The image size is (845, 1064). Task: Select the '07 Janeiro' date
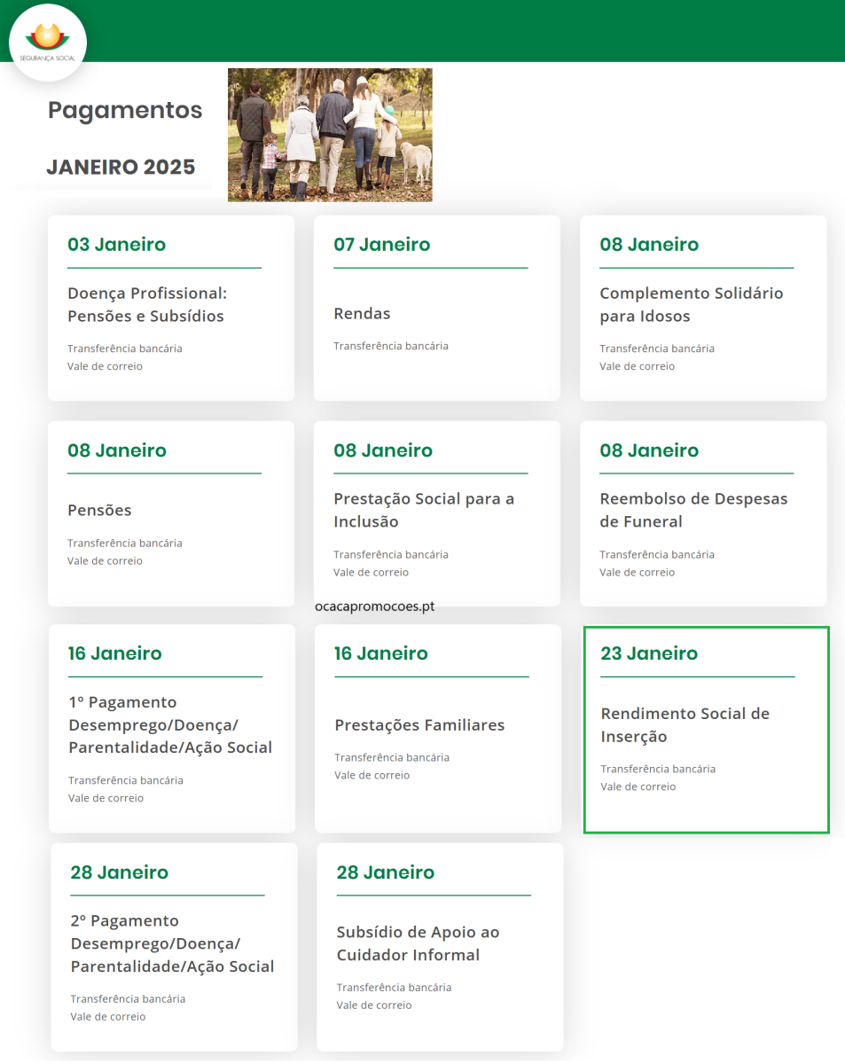(382, 244)
